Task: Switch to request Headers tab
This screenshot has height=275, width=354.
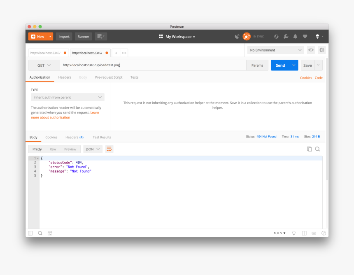Action: pos(65,77)
